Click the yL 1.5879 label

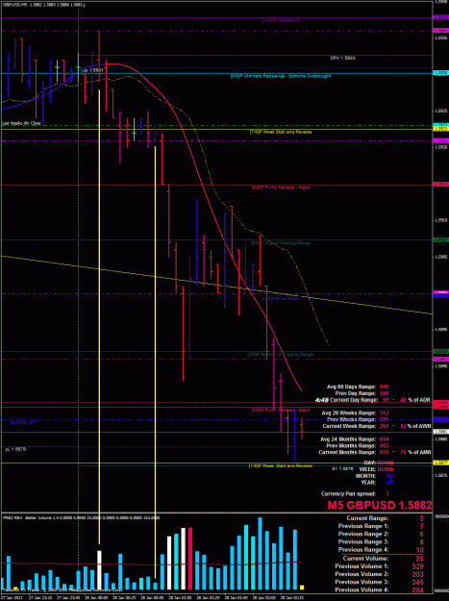[15, 449]
